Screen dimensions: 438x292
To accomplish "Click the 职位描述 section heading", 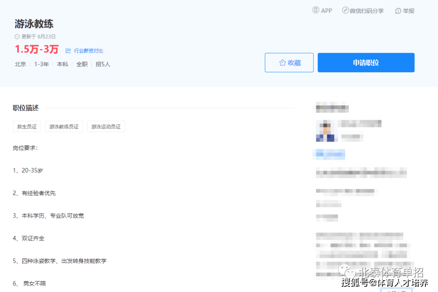I will 26,108.
